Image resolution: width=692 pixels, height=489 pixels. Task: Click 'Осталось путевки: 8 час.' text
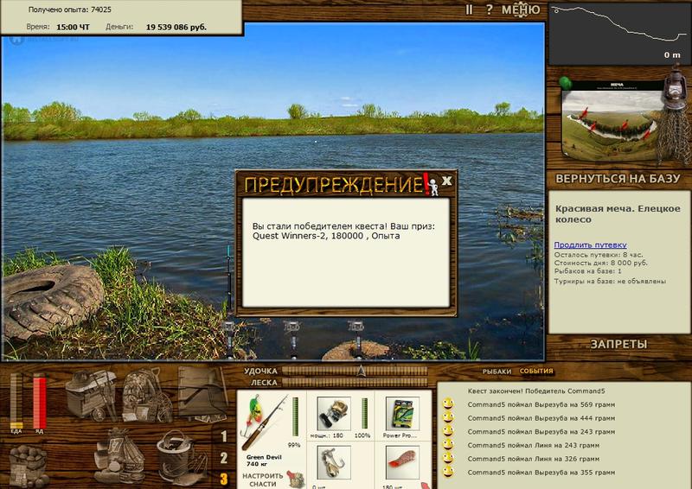point(599,254)
